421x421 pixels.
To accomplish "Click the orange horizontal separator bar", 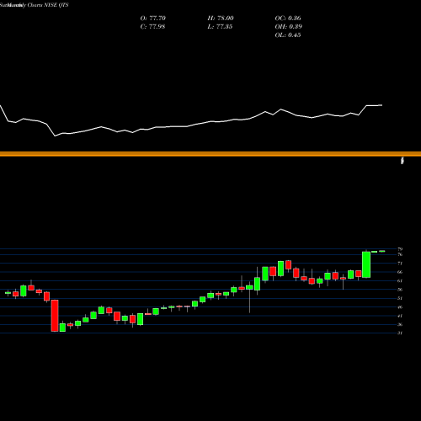I will coord(210,154).
